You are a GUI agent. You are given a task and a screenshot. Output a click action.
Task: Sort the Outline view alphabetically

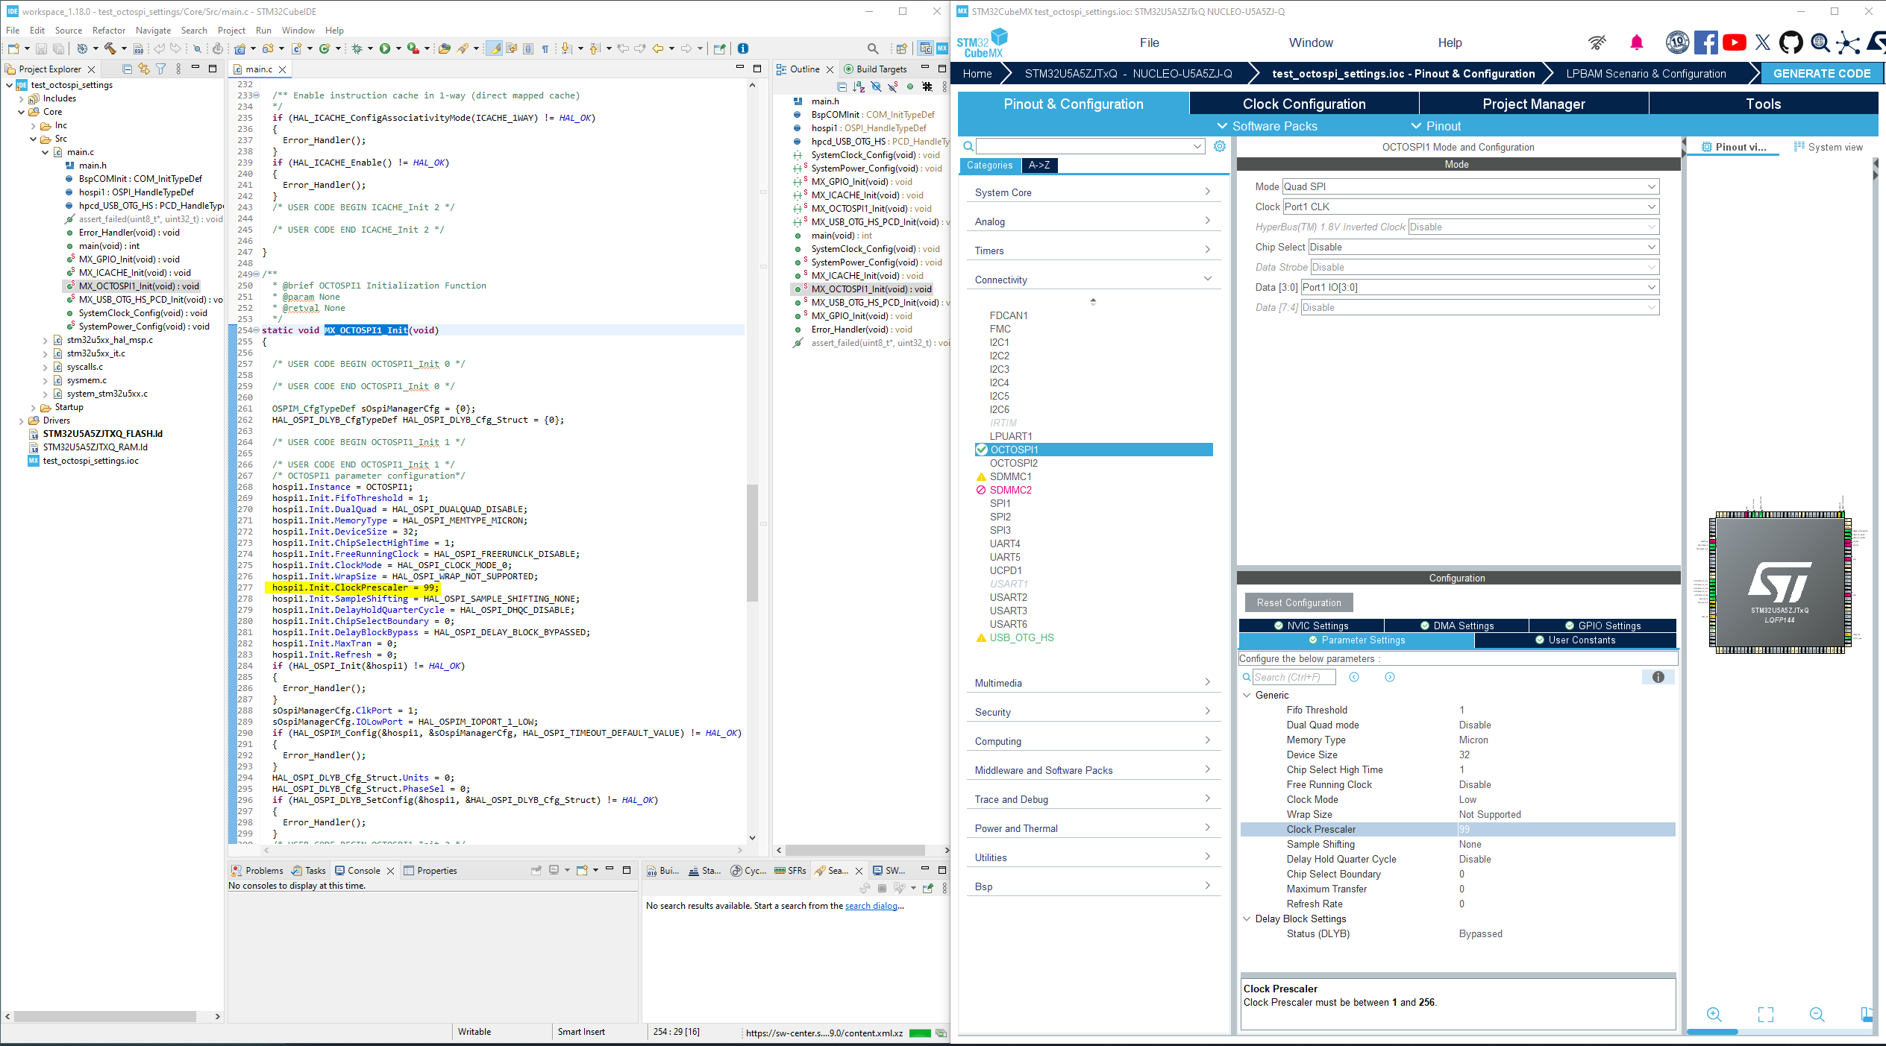pyautogui.click(x=859, y=86)
